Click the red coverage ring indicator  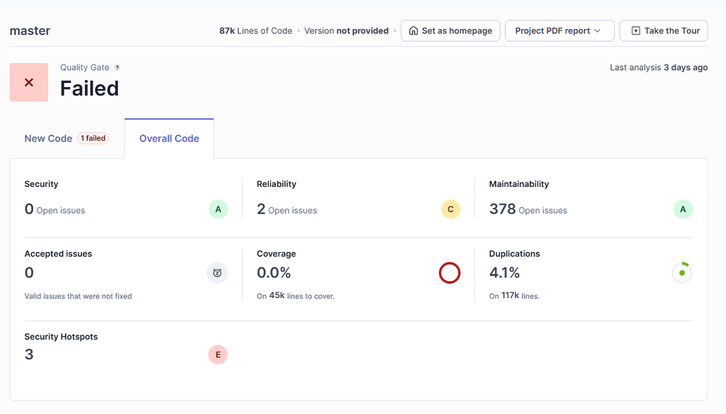click(449, 272)
